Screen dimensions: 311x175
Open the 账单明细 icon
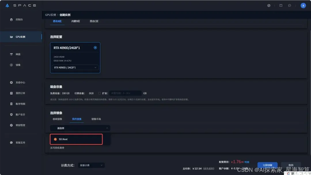click(11, 104)
